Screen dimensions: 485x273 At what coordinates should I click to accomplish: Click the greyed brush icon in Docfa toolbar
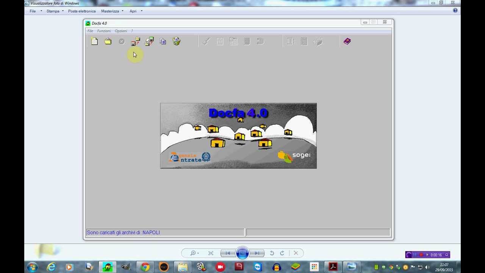tap(206, 41)
